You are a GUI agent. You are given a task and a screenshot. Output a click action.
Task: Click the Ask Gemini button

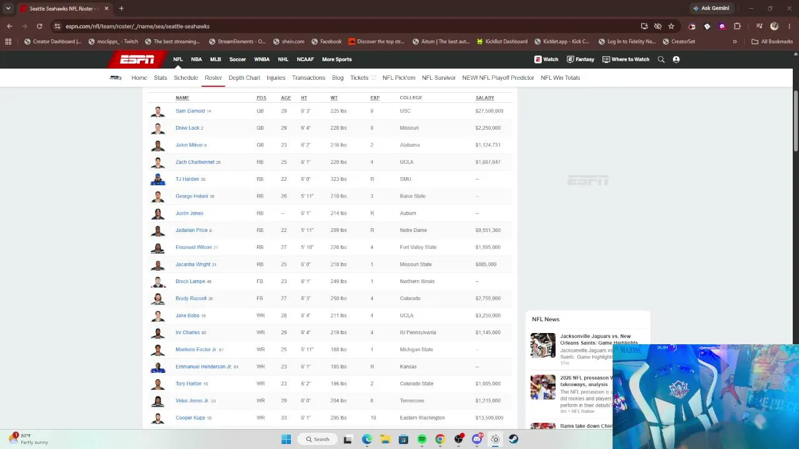(x=711, y=9)
